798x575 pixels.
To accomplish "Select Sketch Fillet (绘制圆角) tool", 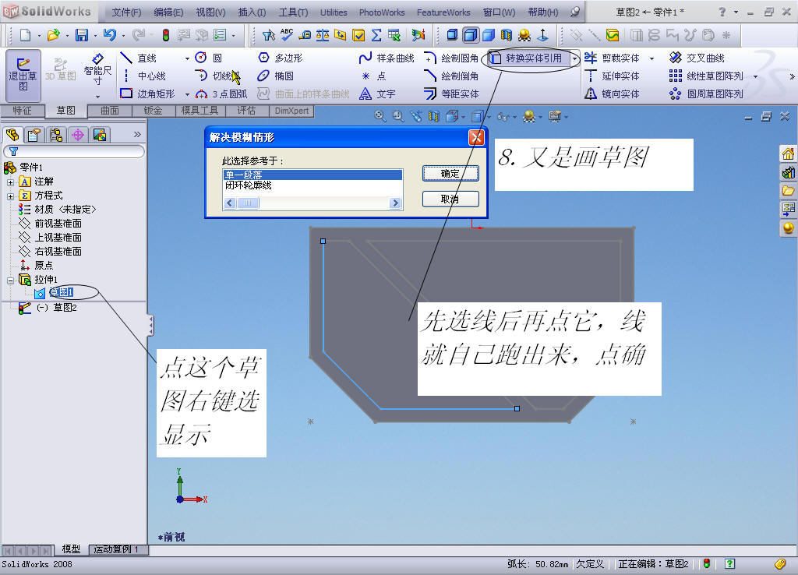I will pyautogui.click(x=451, y=58).
